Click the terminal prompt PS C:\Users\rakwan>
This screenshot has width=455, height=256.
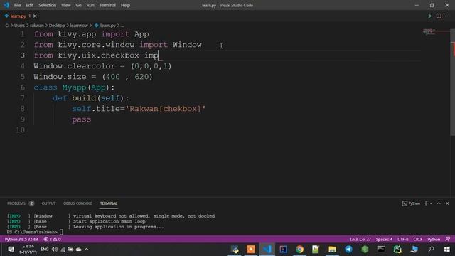point(32,232)
